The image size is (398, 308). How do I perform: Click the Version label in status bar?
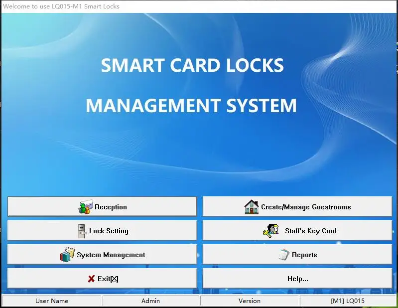tap(249, 301)
